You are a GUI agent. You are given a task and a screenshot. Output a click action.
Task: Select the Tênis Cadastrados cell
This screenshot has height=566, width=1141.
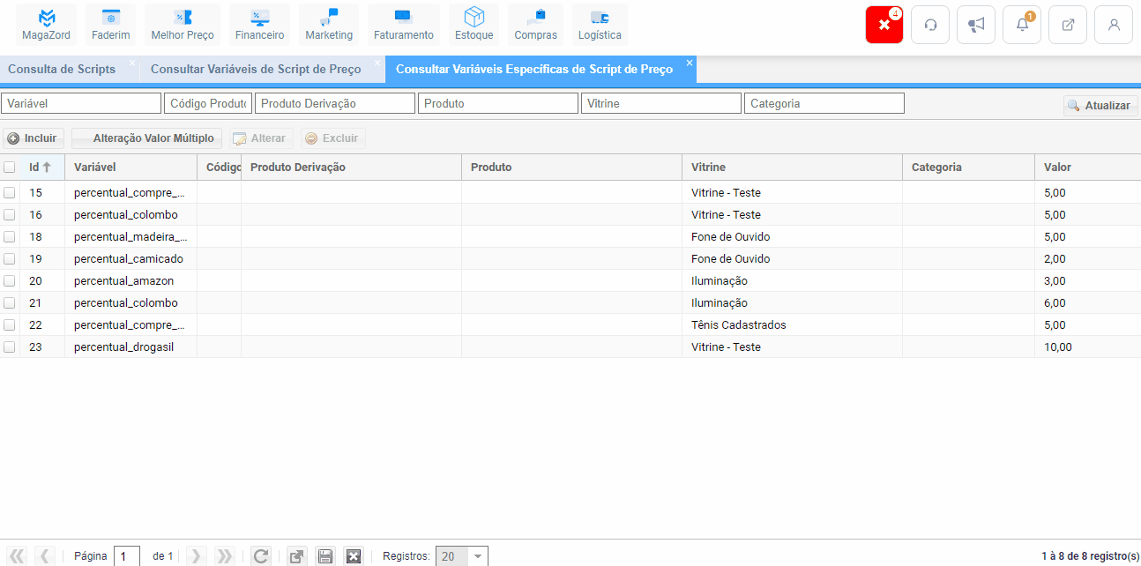tap(792, 324)
